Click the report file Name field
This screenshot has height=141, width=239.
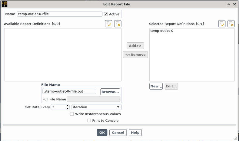59,14
